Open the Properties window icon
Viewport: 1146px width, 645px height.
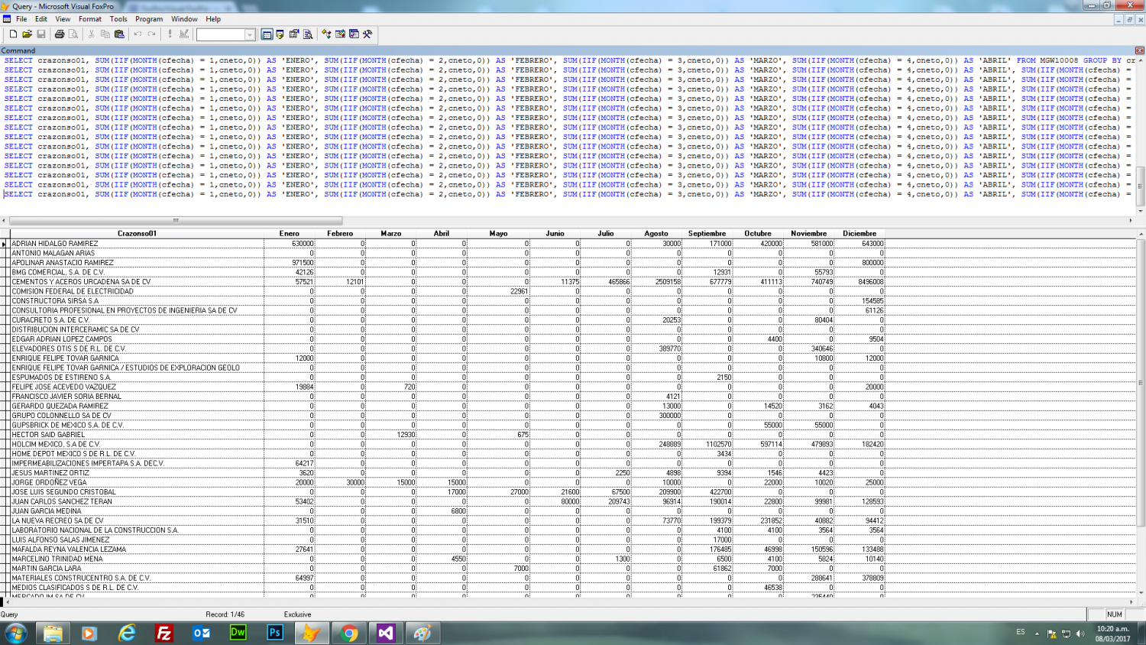(294, 34)
